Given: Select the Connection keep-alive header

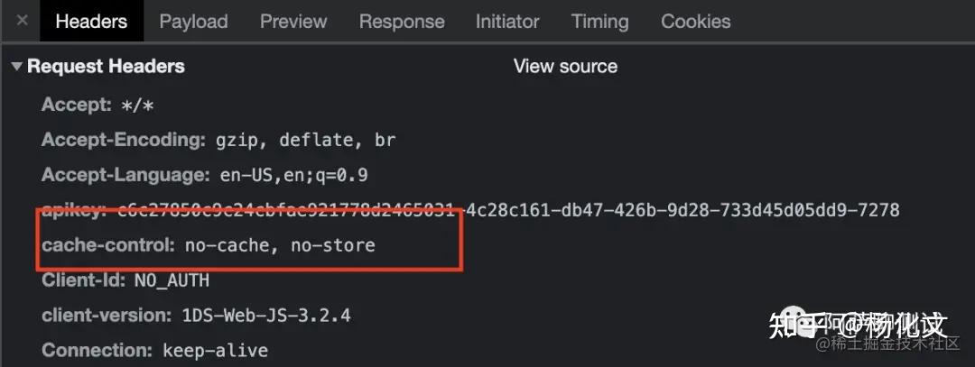Looking at the screenshot, I should (154, 350).
